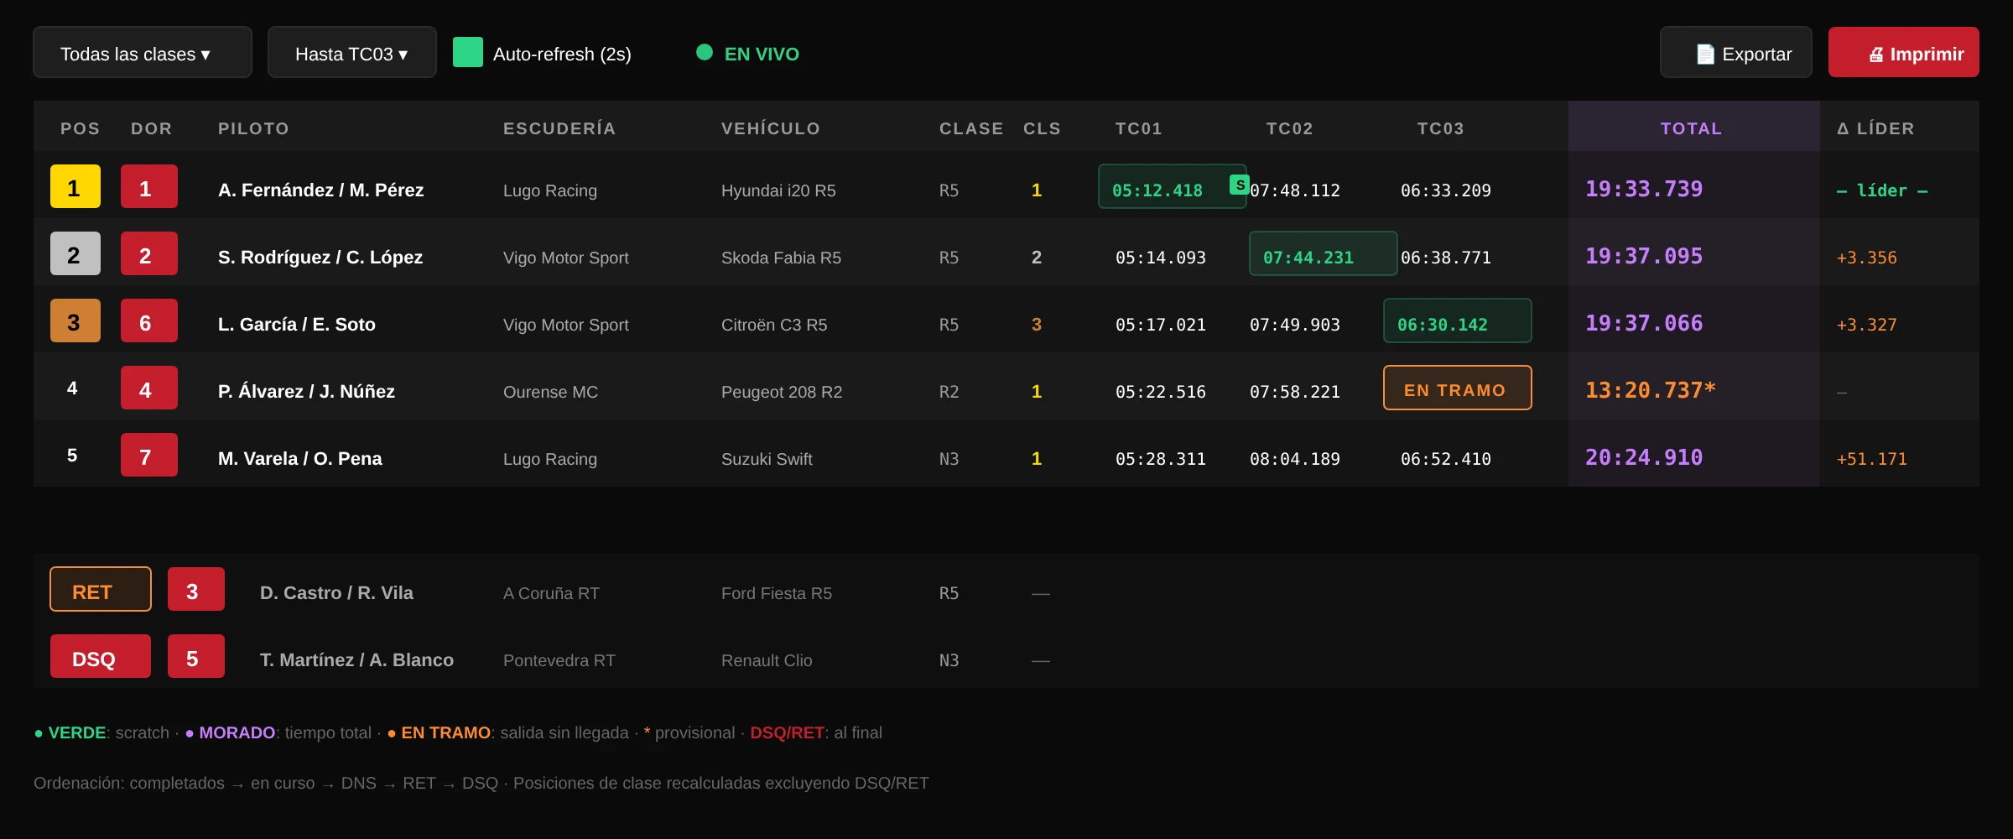This screenshot has height=839, width=2013.
Task: Click dorsal badge 6 in García row
Action: click(x=149, y=320)
